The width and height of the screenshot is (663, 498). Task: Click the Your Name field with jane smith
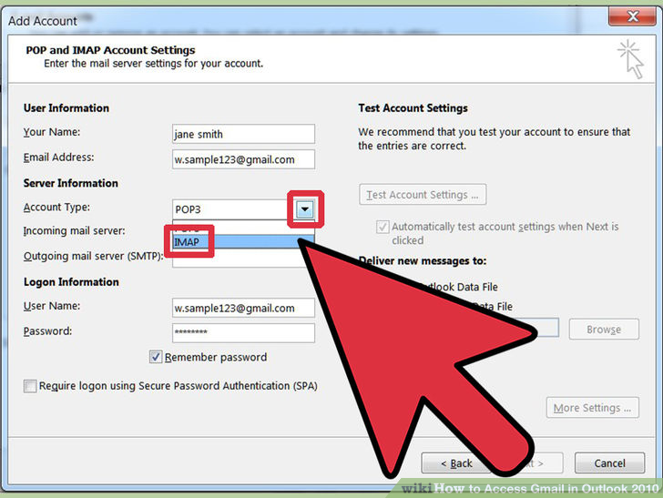pyautogui.click(x=243, y=134)
